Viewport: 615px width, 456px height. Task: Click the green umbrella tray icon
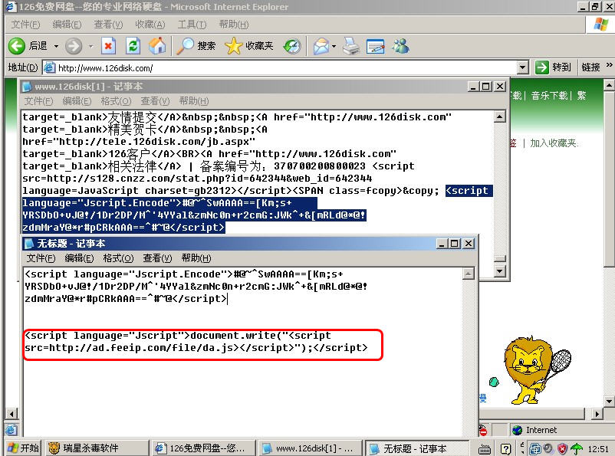pyautogui.click(x=577, y=448)
